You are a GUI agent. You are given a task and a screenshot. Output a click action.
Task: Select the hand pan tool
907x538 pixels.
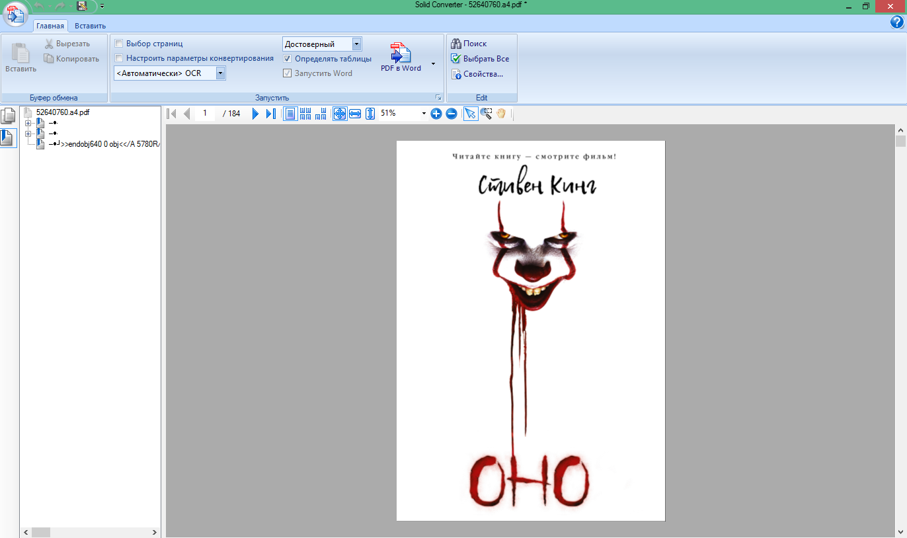tap(501, 114)
